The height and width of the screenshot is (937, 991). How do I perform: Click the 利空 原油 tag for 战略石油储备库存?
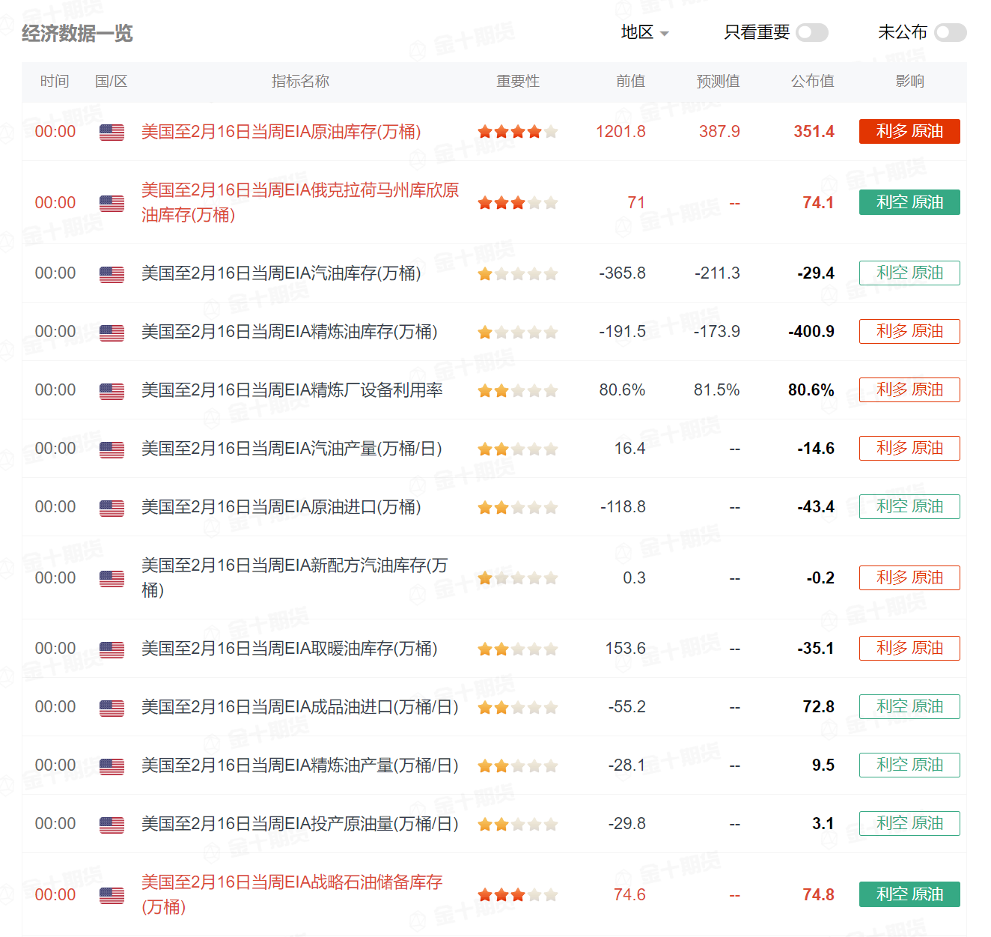point(909,894)
